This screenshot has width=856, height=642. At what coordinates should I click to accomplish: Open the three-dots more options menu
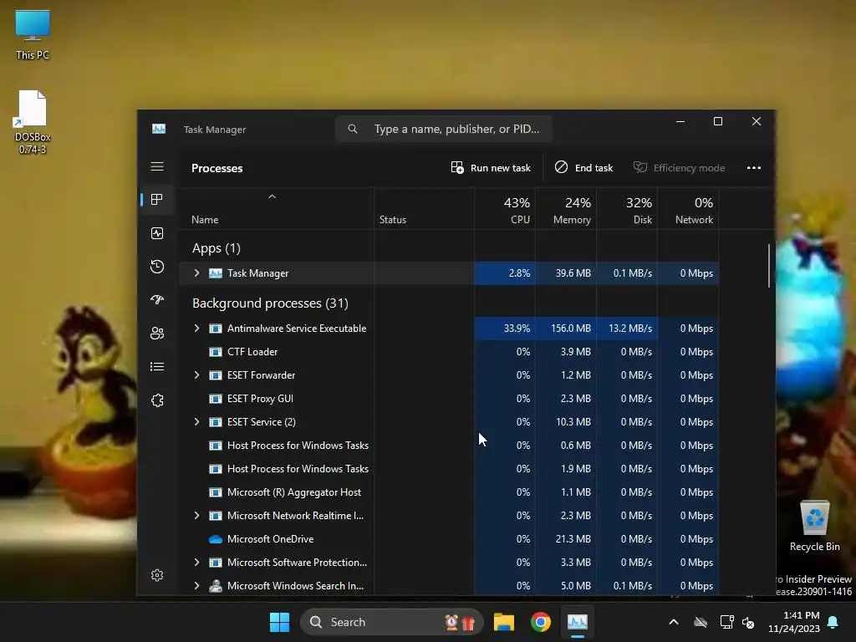click(x=754, y=167)
